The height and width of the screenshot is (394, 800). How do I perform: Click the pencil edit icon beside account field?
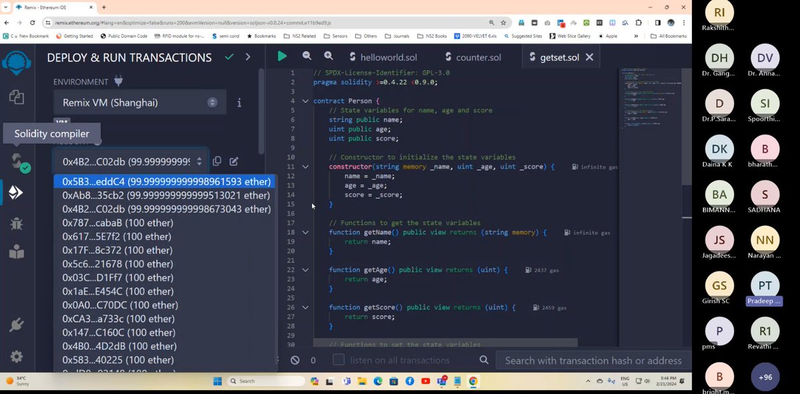pyautogui.click(x=233, y=161)
